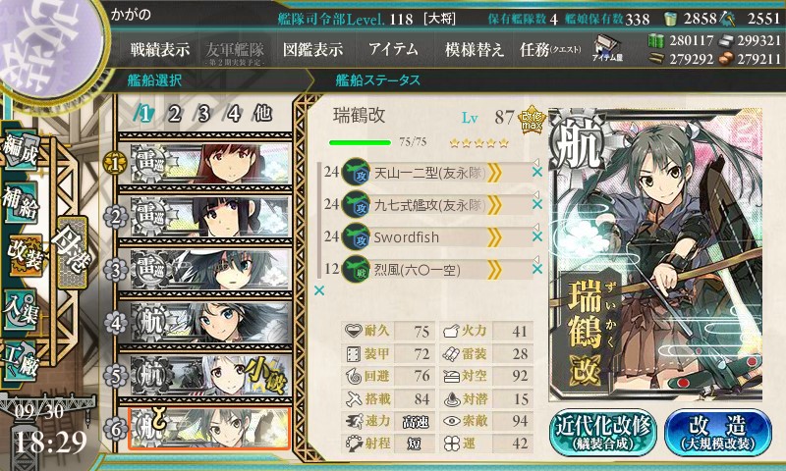Click the 近代化改修 modernization button
The image size is (786, 471).
603,433
